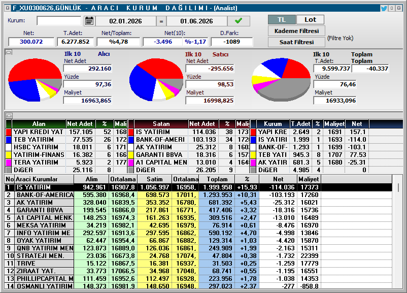Click the window icon beside F_XU0300626 title
The height and width of the screenshot is (293, 407).
[8, 8]
